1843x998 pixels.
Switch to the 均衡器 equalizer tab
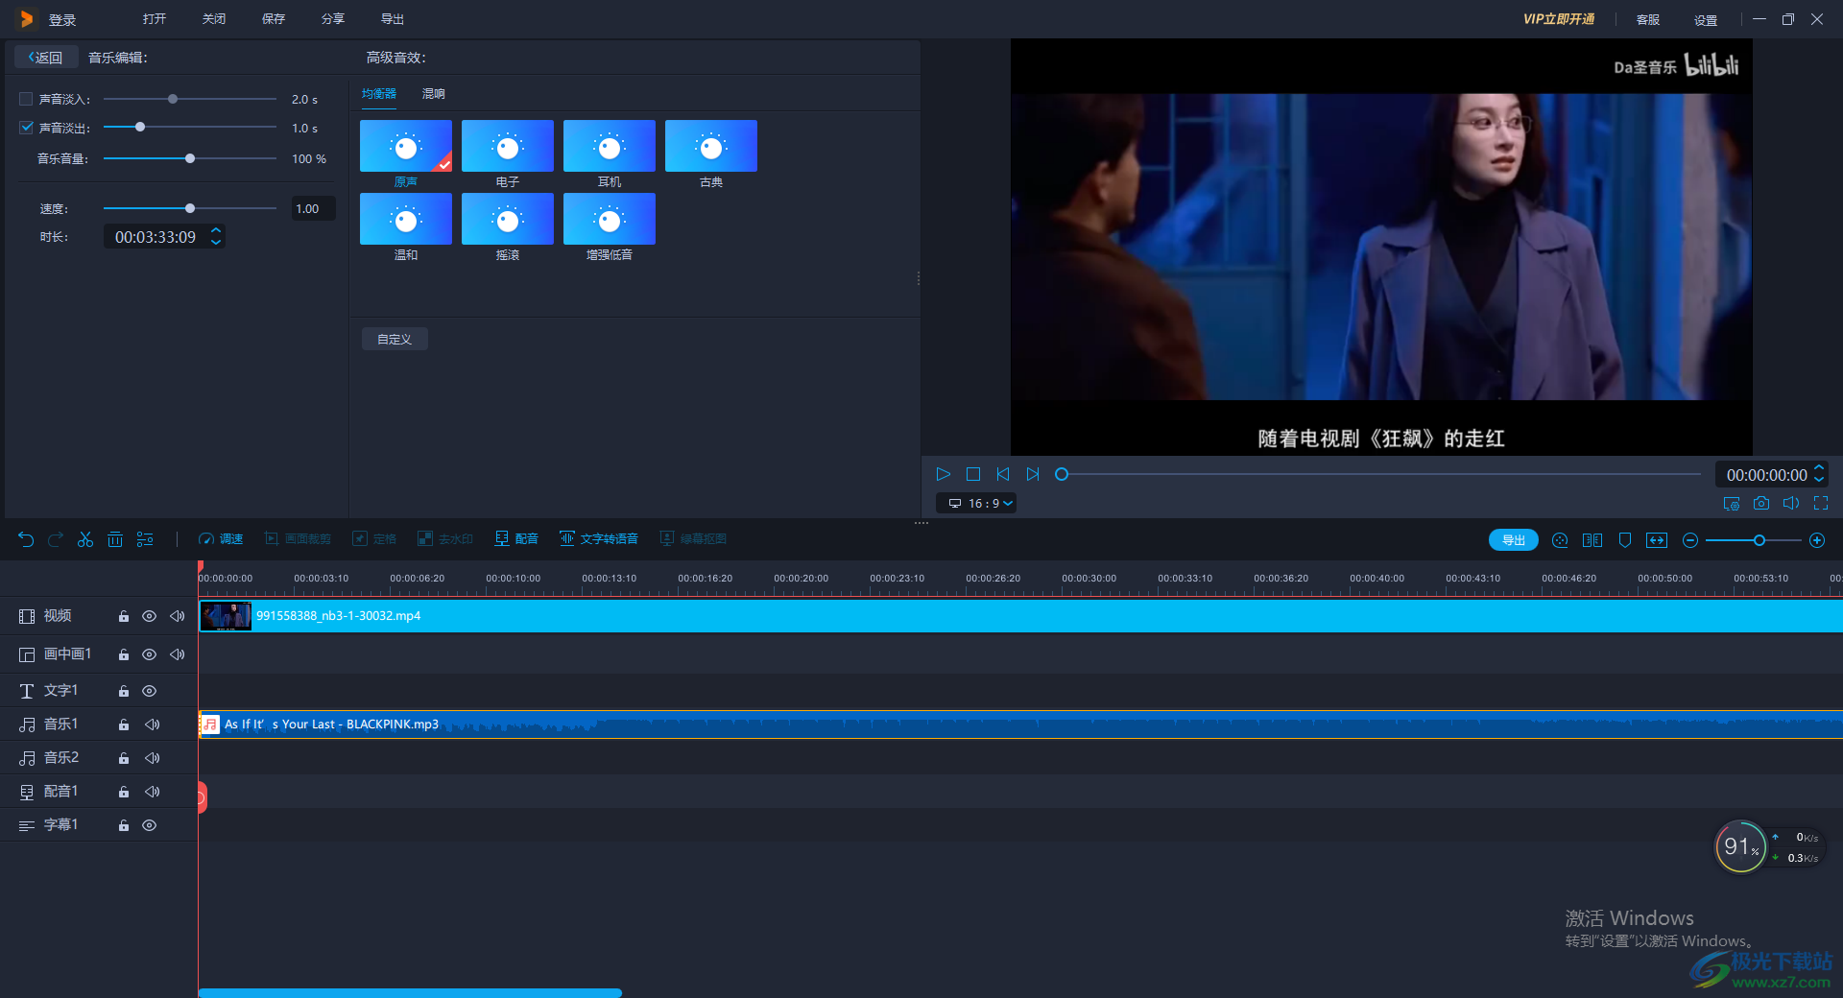(379, 94)
